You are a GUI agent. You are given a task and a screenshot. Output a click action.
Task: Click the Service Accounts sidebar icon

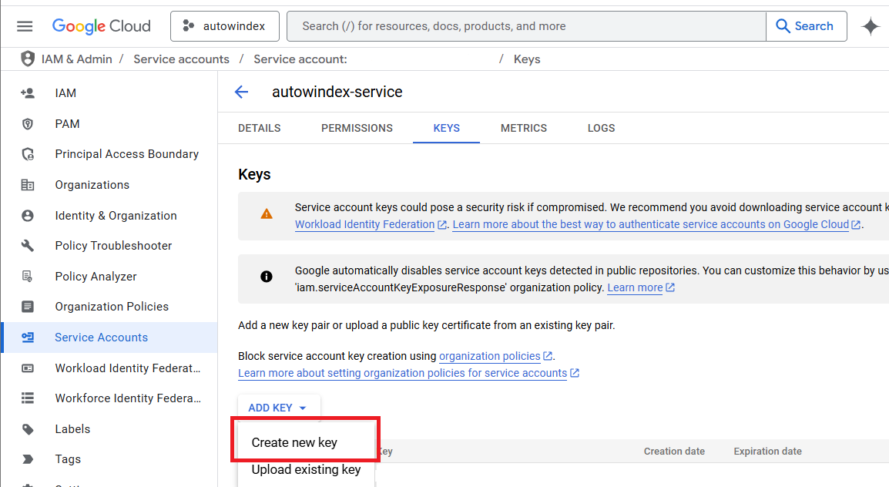coord(27,338)
